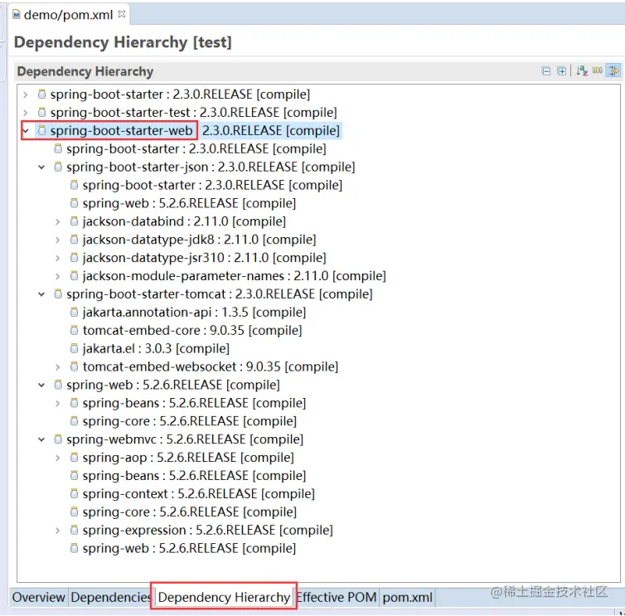Expand the jackson-datatype-jdk8 node
625x616 pixels.
point(58,240)
